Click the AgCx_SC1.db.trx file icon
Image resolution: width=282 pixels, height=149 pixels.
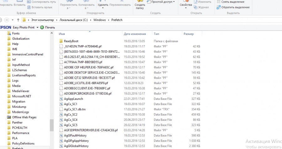(61, 109)
